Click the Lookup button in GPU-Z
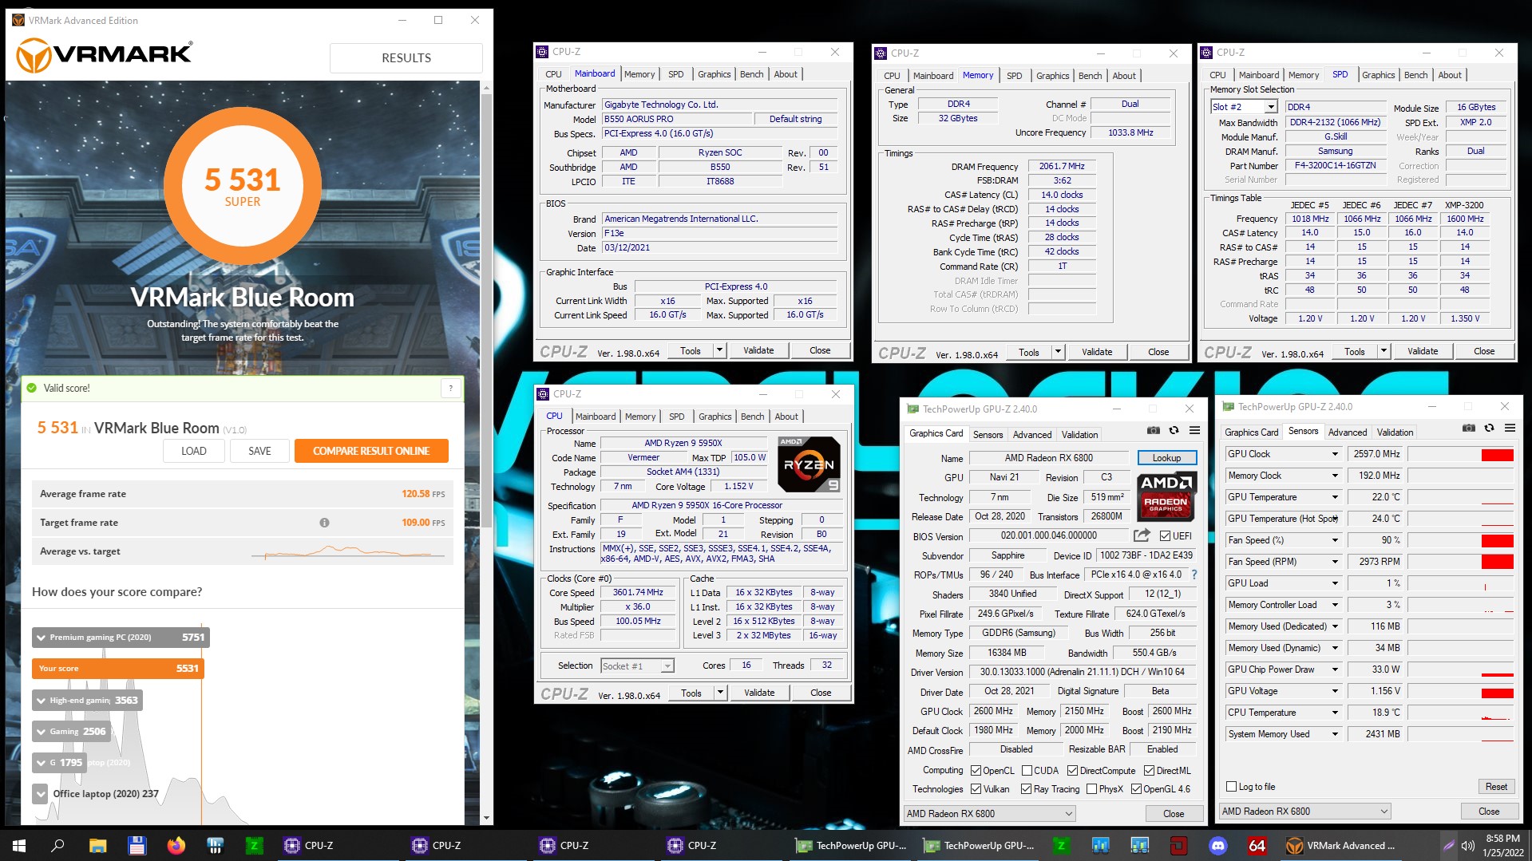The width and height of the screenshot is (1532, 861). [1166, 458]
